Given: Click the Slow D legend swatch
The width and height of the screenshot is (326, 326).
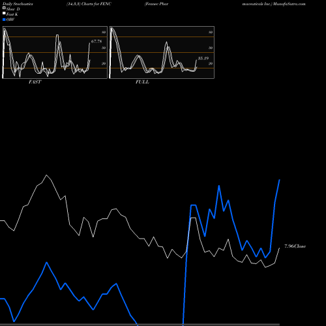Looking at the screenshot, I should click(x=4, y=8).
